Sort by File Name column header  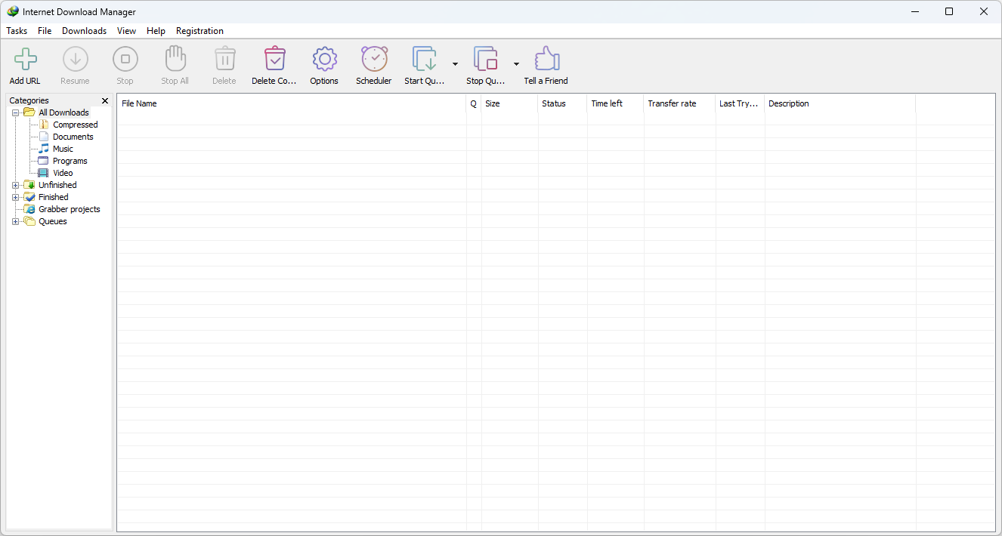pos(292,103)
